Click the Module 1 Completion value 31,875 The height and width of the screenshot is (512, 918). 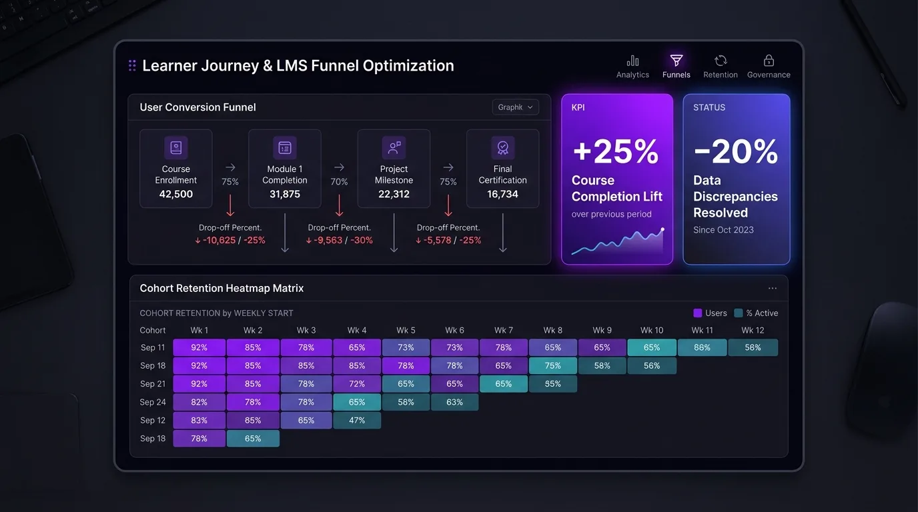pyautogui.click(x=285, y=195)
